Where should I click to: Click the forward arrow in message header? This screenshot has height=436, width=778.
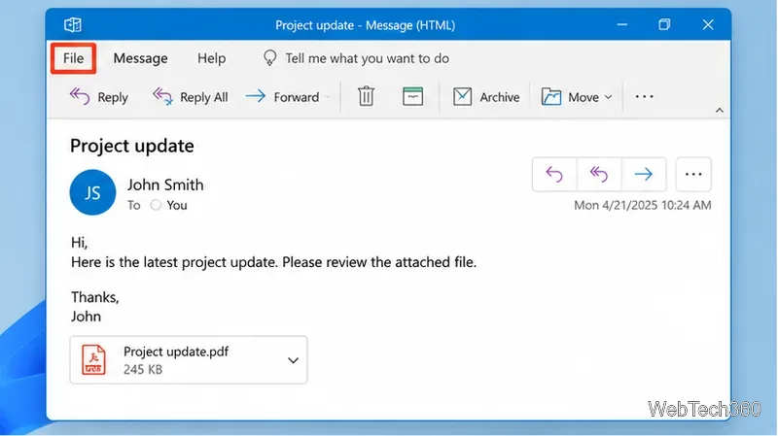(644, 175)
